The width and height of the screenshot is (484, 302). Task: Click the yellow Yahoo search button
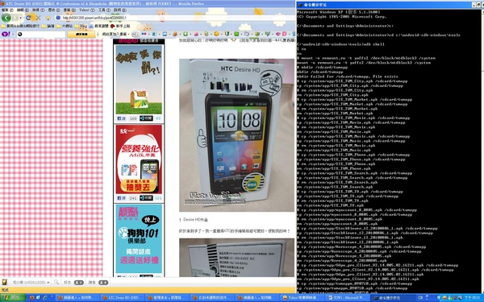coord(81,34)
